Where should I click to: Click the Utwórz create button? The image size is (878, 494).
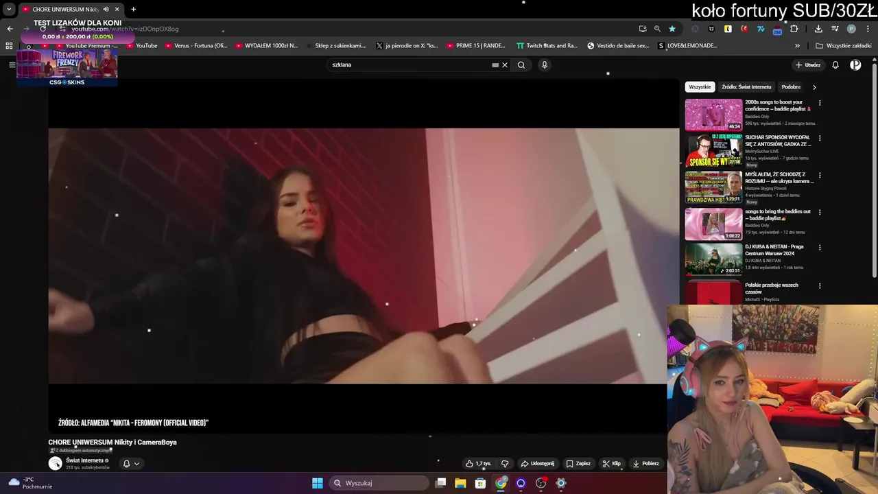tap(808, 65)
